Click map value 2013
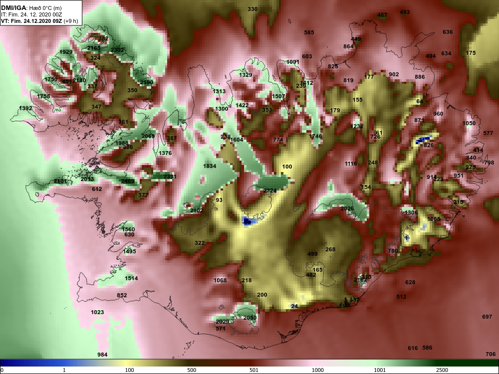Screen dimensions: 499x374 point(87,179)
